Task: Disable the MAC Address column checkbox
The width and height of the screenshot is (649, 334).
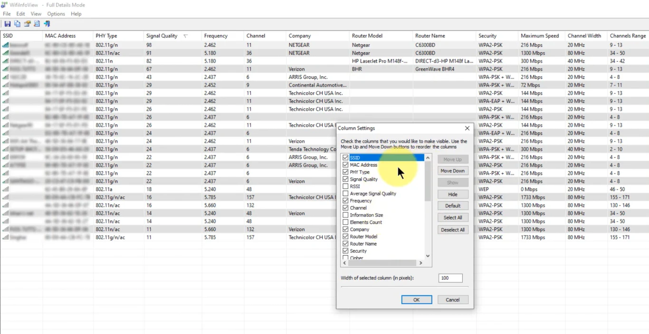Action: tap(344, 165)
